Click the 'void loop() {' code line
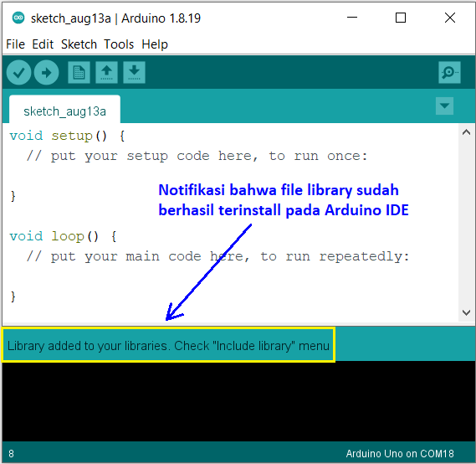 pos(63,236)
